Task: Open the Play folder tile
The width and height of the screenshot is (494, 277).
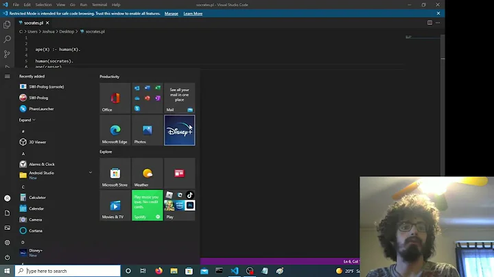Action: click(x=179, y=205)
